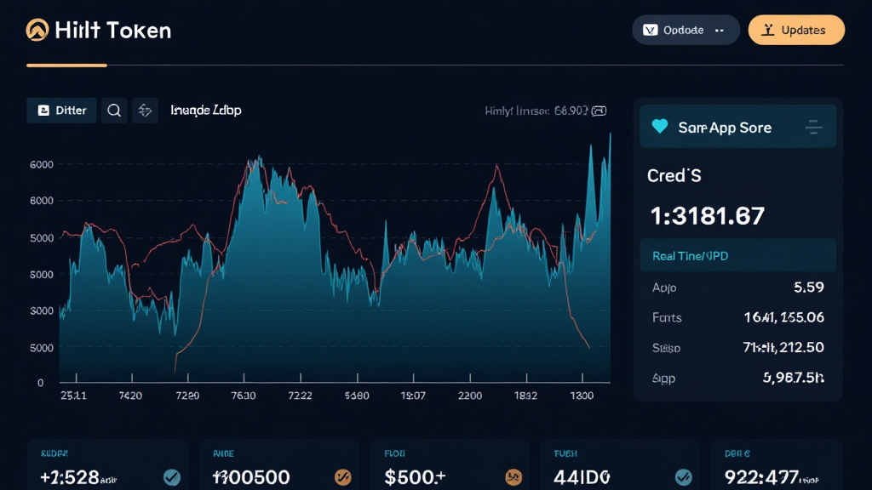872x490 pixels.
Task: Click the icon right of the search button
Action: coord(145,111)
